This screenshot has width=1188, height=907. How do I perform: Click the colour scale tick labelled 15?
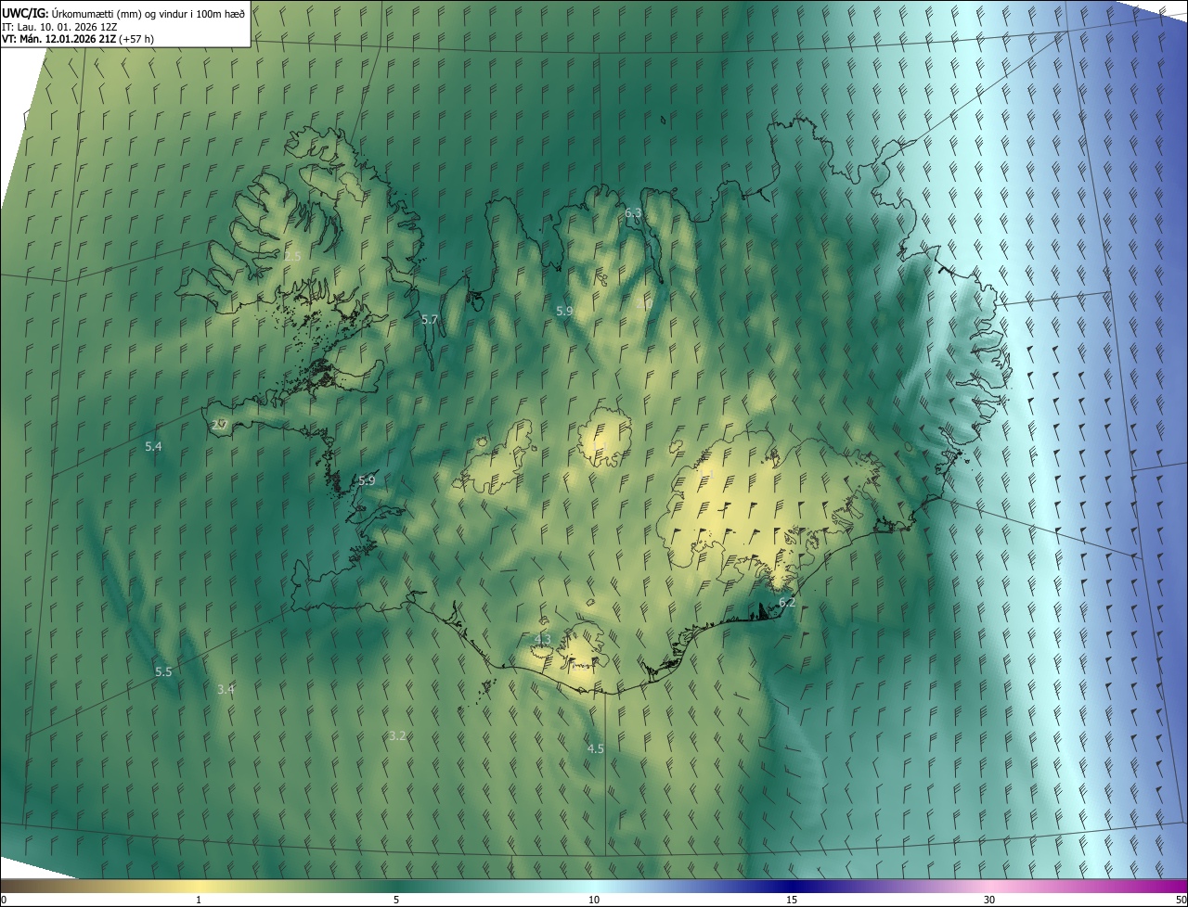(792, 900)
